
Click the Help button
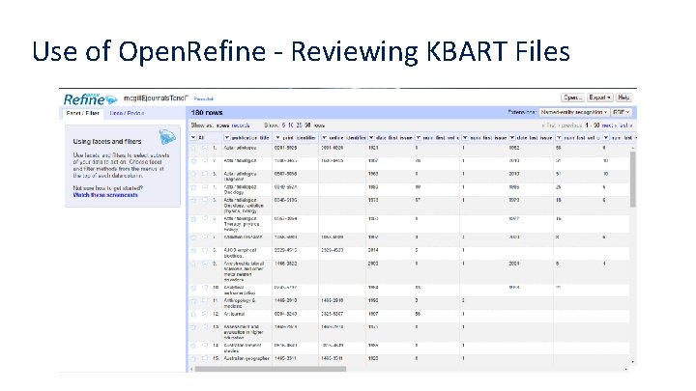pyautogui.click(x=623, y=98)
